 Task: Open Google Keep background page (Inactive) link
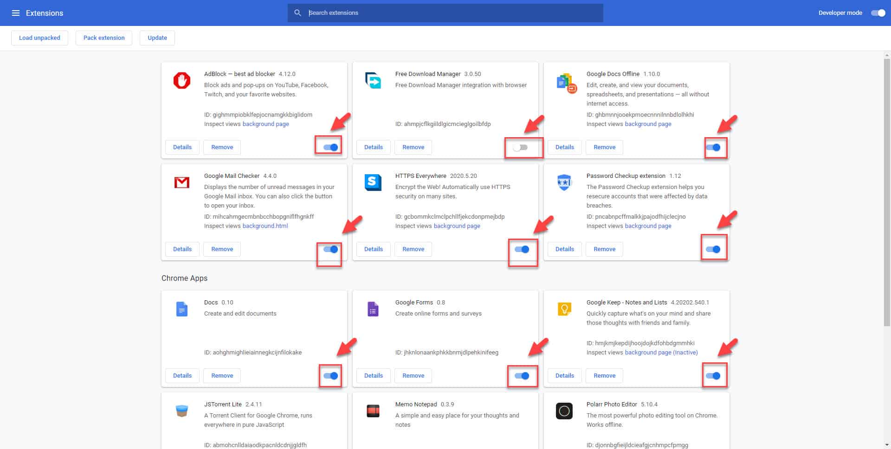coord(661,353)
